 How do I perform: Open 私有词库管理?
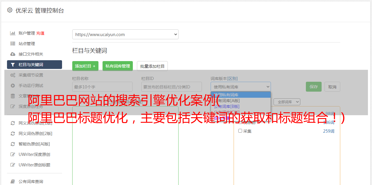tap(118, 66)
